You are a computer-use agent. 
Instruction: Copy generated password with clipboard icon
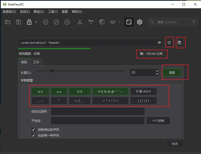click(179, 42)
